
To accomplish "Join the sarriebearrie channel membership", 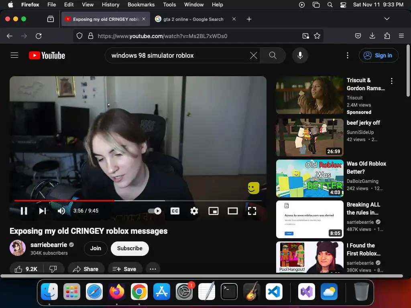I will 96,248.
